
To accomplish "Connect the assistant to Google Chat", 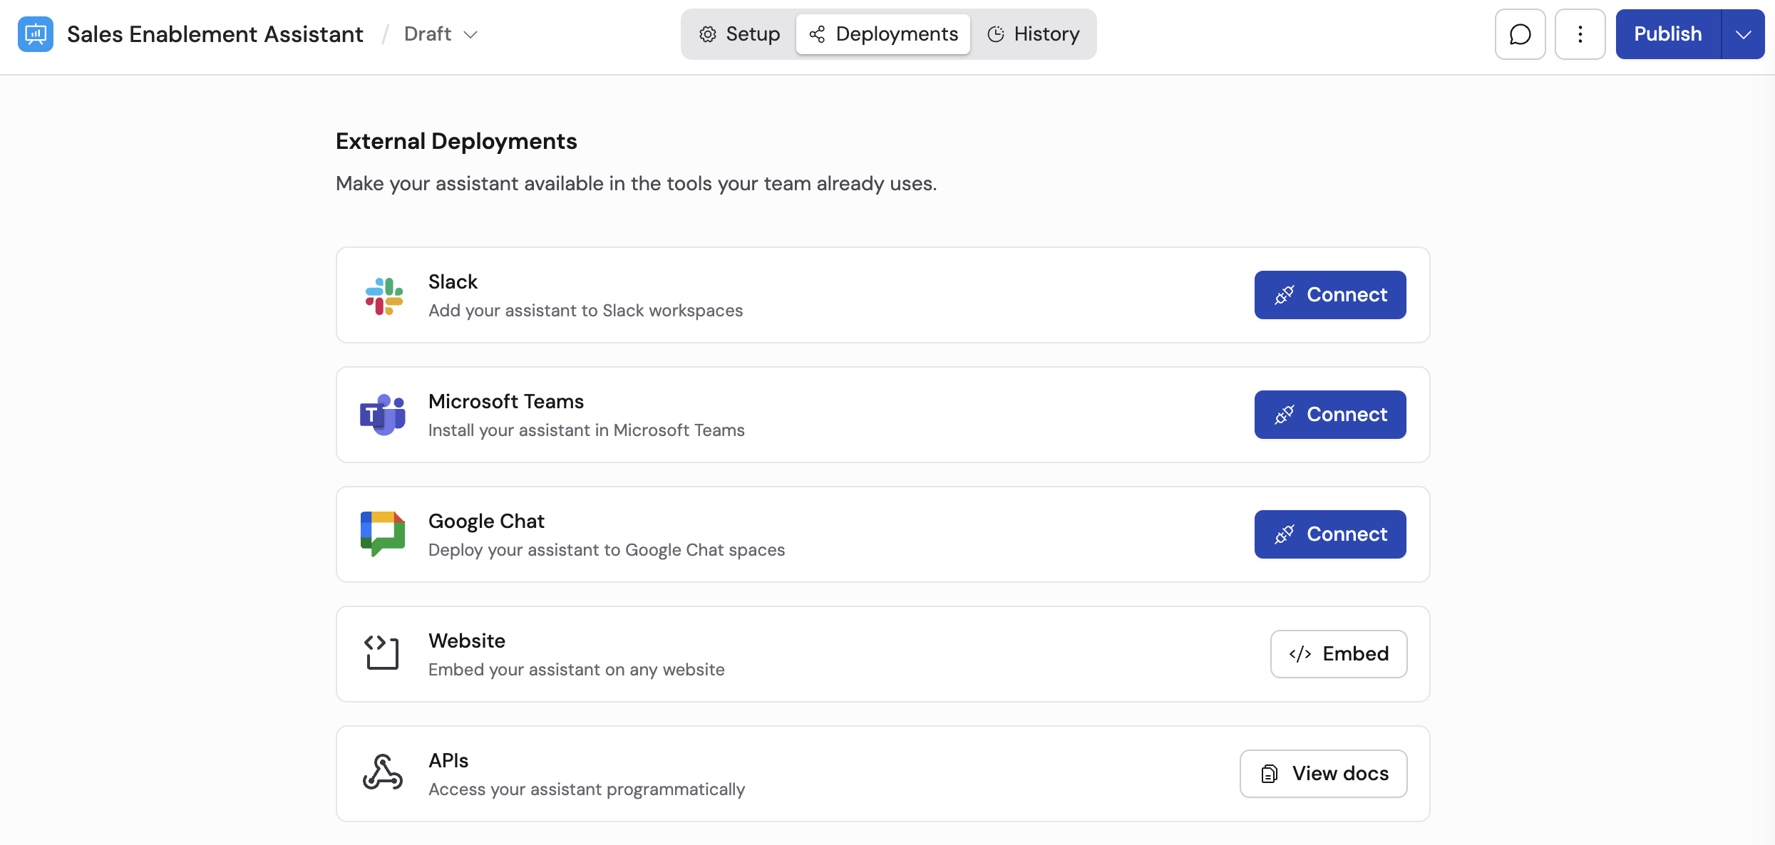I will click(x=1329, y=534).
